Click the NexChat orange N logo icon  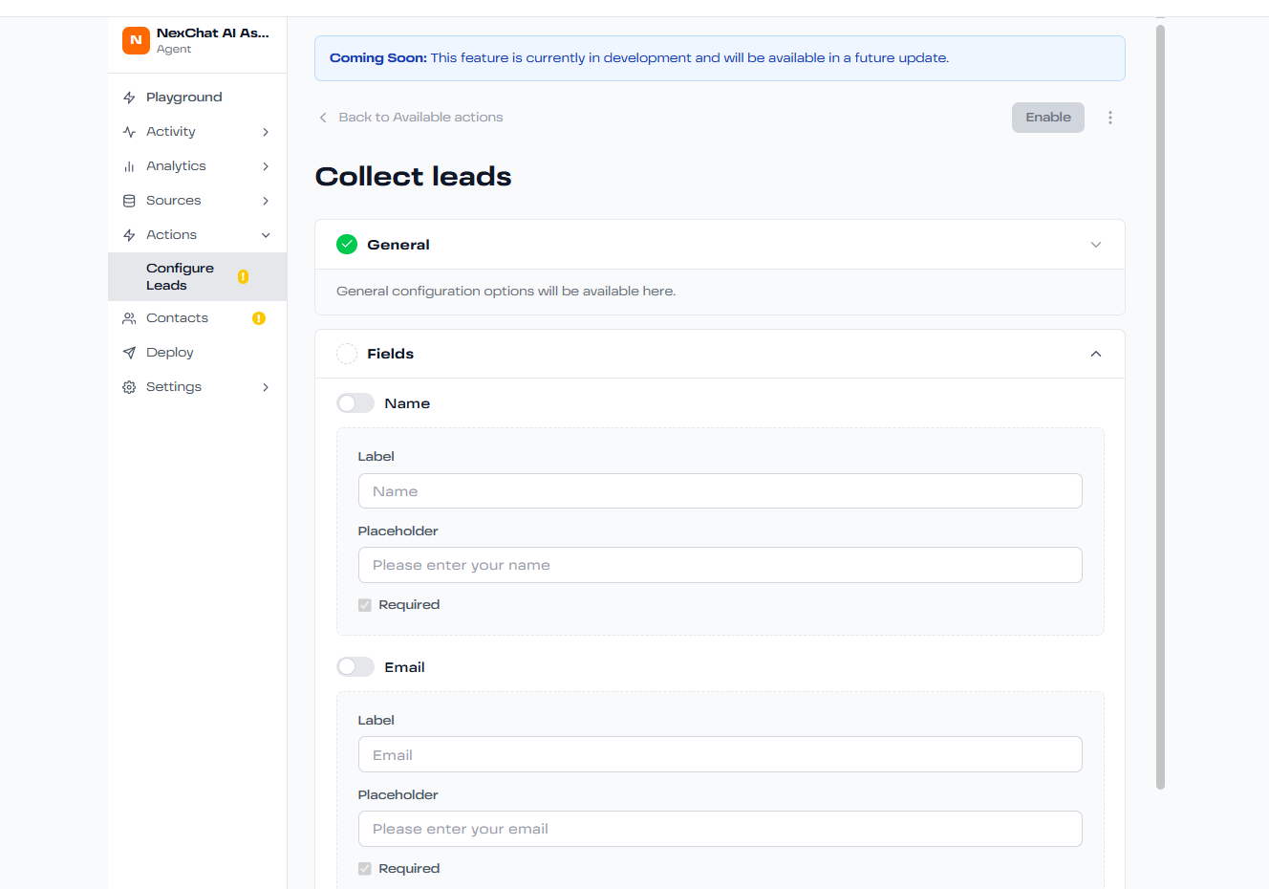(136, 40)
